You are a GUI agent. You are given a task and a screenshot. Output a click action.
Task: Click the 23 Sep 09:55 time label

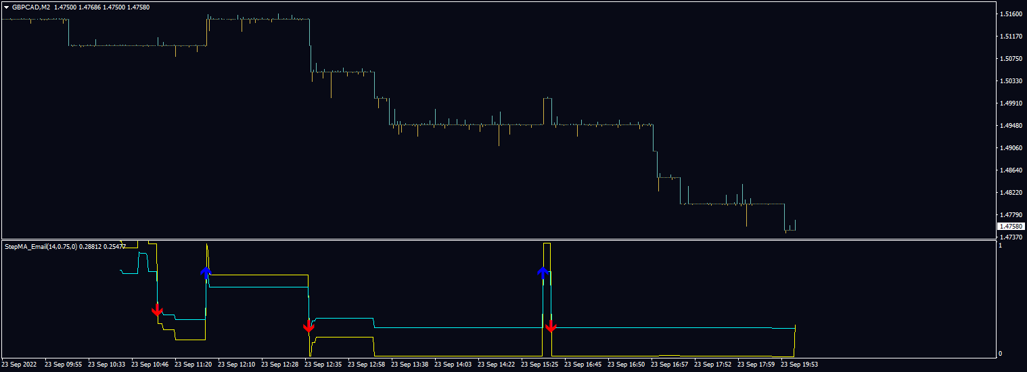63,364
